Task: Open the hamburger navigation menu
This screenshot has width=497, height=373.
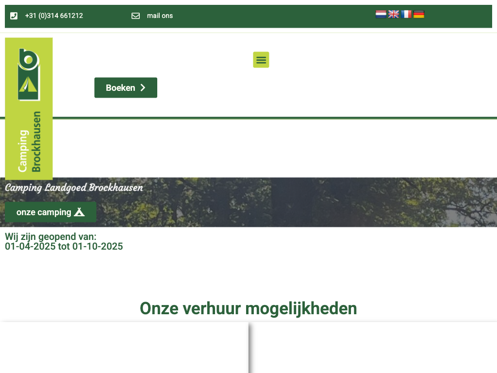Action: 261,60
